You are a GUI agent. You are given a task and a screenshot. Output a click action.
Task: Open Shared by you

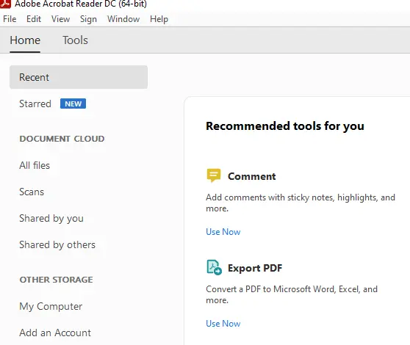pyautogui.click(x=51, y=219)
